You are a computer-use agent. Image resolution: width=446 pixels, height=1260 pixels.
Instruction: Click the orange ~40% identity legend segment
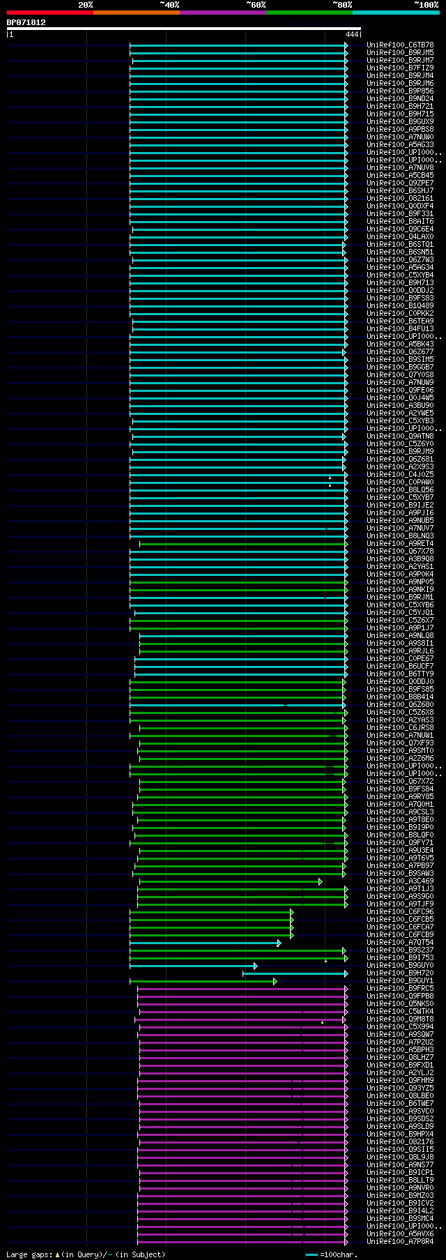[x=136, y=12]
